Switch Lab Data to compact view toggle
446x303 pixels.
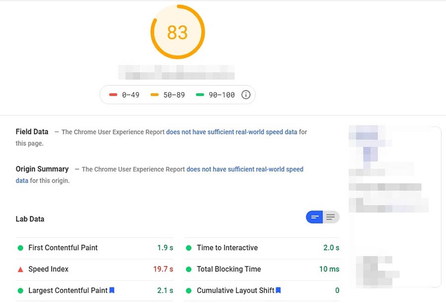(314, 217)
